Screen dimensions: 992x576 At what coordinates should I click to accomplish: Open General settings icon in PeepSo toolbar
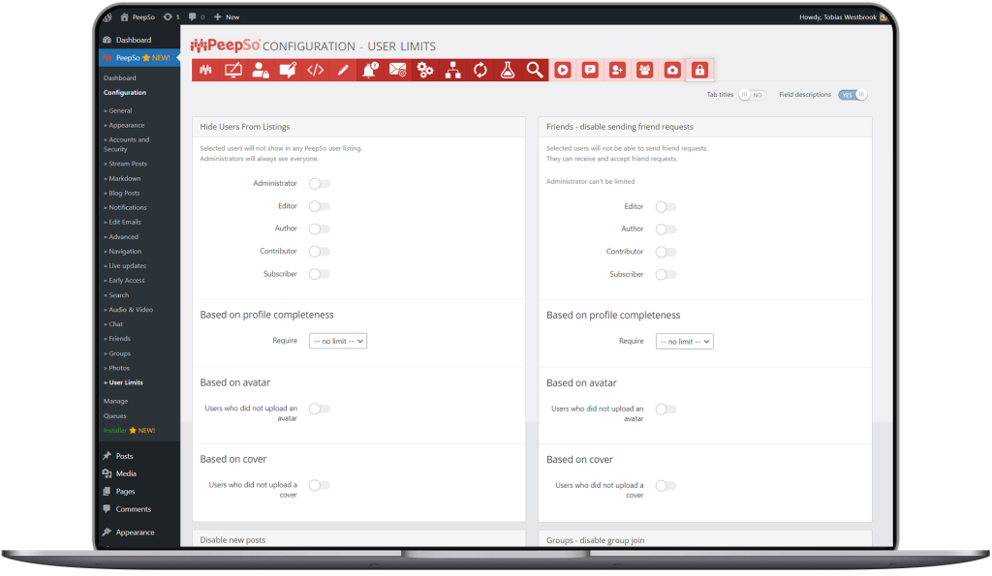pos(205,70)
